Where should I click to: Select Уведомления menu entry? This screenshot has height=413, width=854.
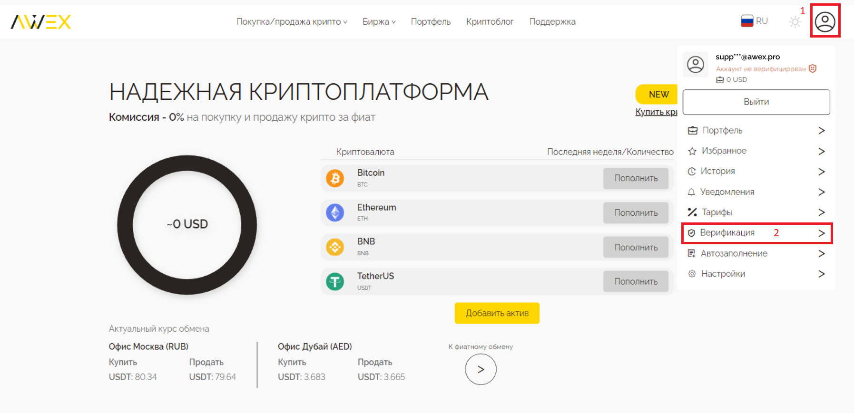(757, 192)
